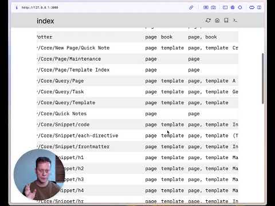
Task: Click the code brackets icon in browser toolbar
Action: pyautogui.click(x=252, y=7)
